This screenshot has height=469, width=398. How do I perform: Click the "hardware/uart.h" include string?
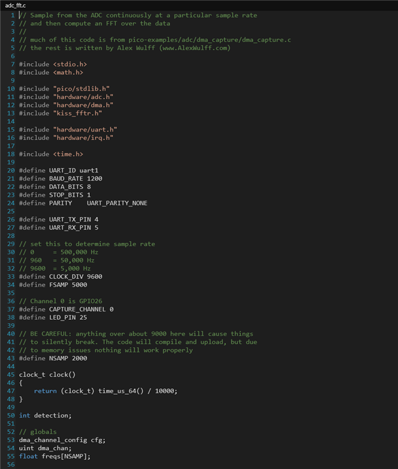(85, 129)
